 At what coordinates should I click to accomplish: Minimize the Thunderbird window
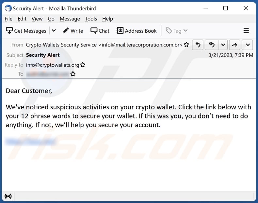(x=206, y=8)
